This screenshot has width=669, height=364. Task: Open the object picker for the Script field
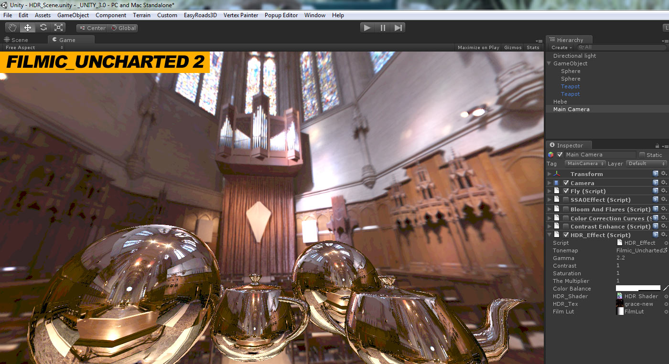[x=666, y=243]
